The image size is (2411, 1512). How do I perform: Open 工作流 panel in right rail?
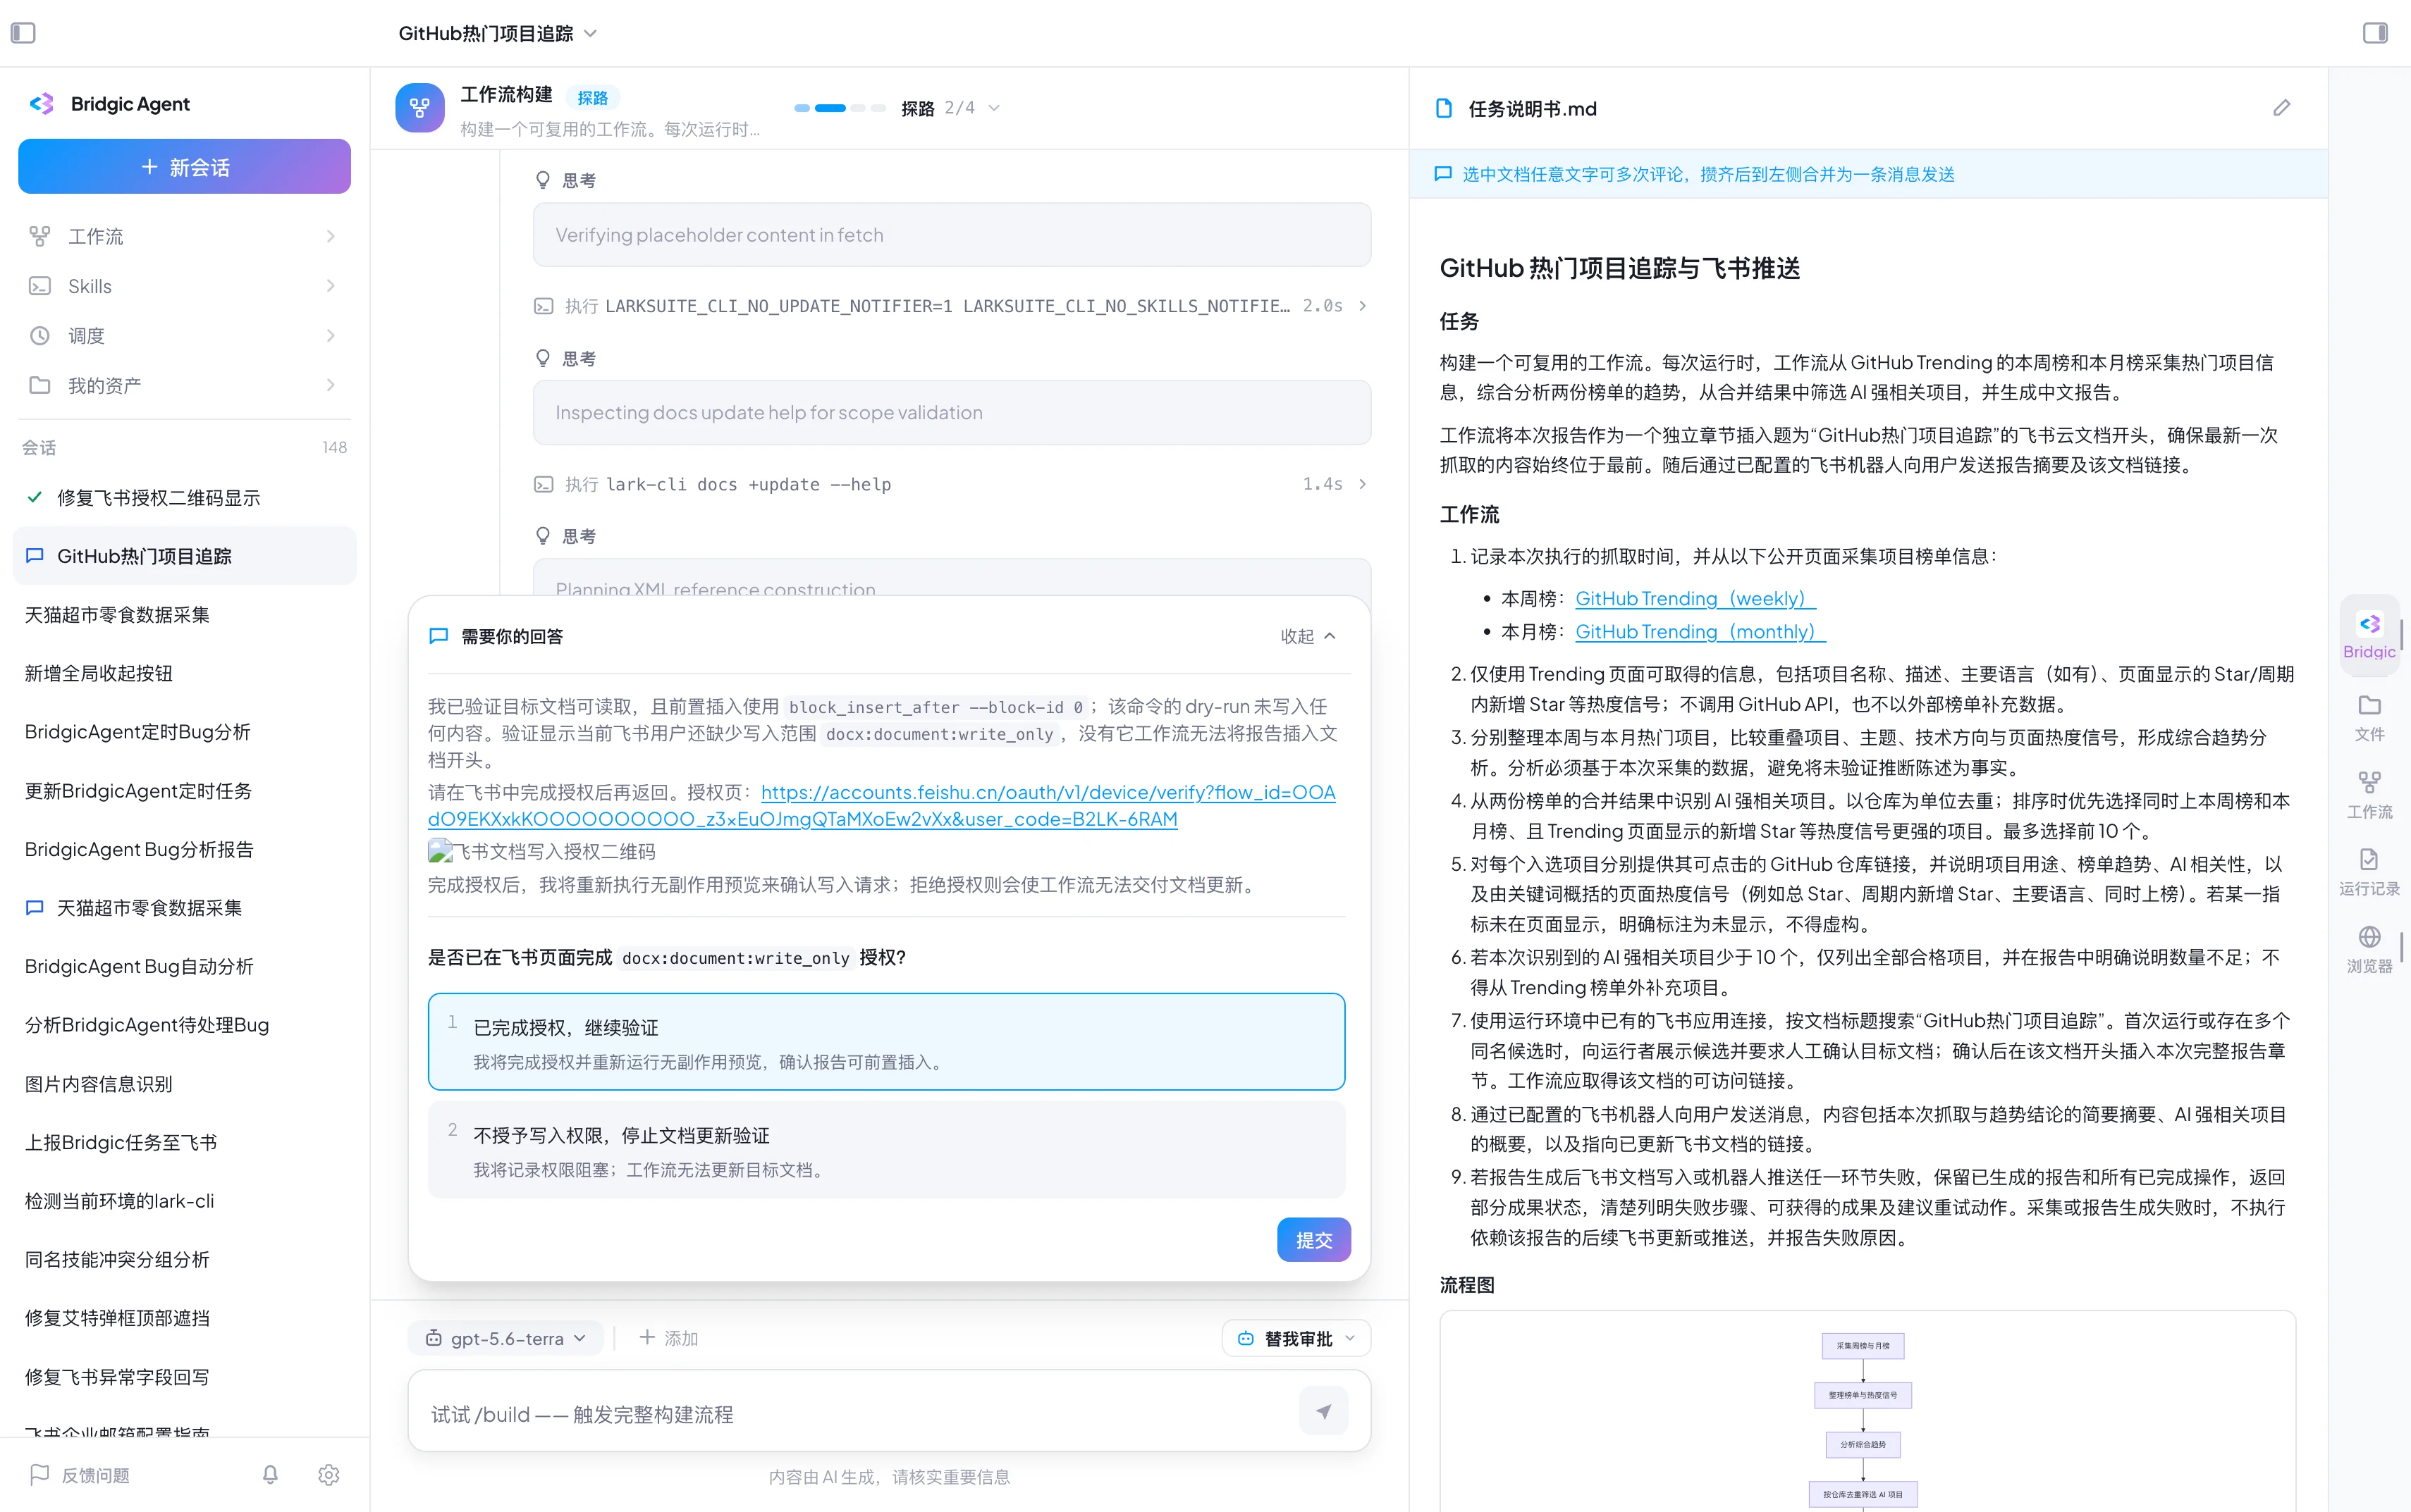2369,795
